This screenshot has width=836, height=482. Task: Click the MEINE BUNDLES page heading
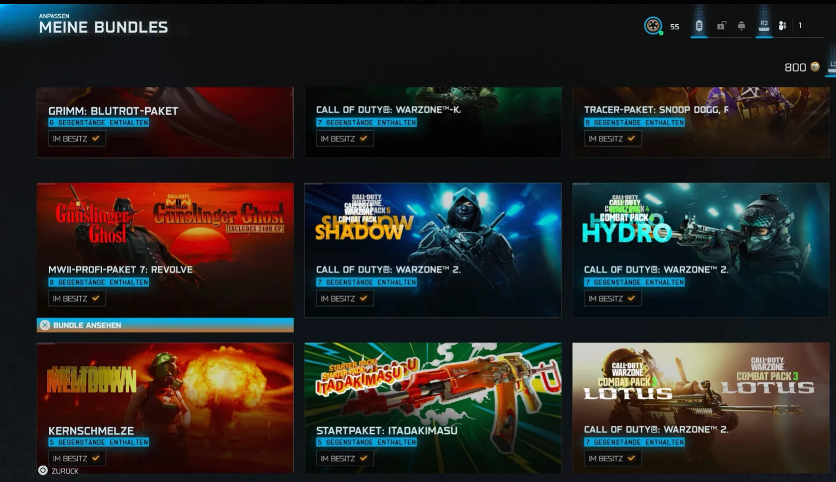tap(103, 28)
